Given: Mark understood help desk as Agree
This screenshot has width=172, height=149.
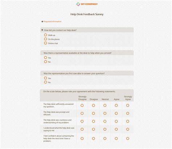Looking at the screenshot, I should click(116, 129).
